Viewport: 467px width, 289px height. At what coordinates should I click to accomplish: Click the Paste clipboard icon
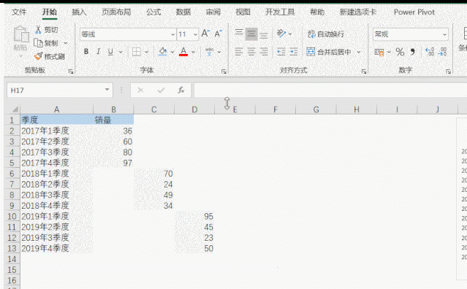click(21, 34)
